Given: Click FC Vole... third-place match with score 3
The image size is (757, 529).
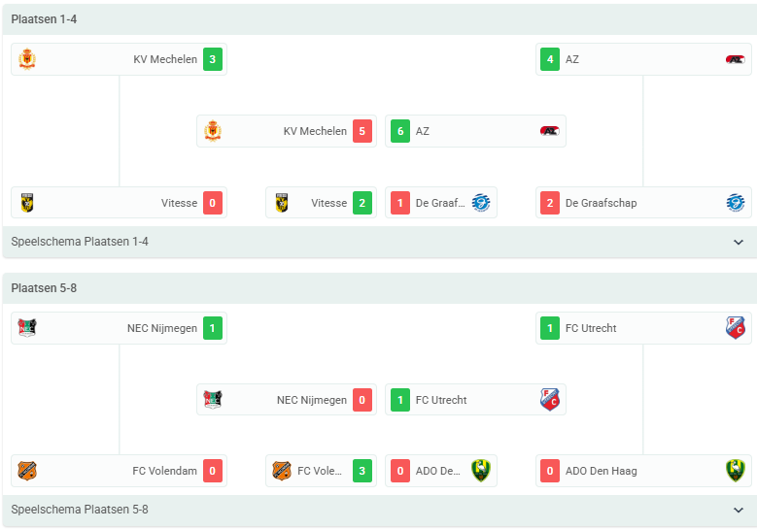Looking at the screenshot, I should (x=321, y=471).
